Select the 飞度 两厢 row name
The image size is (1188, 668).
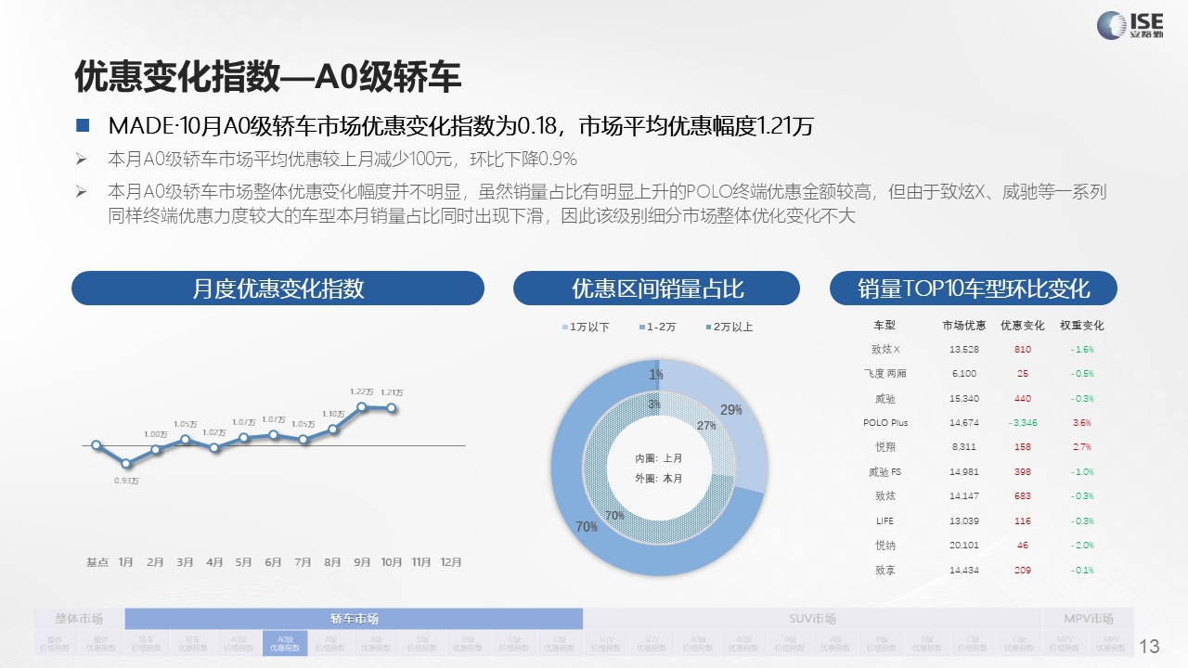[x=885, y=374]
